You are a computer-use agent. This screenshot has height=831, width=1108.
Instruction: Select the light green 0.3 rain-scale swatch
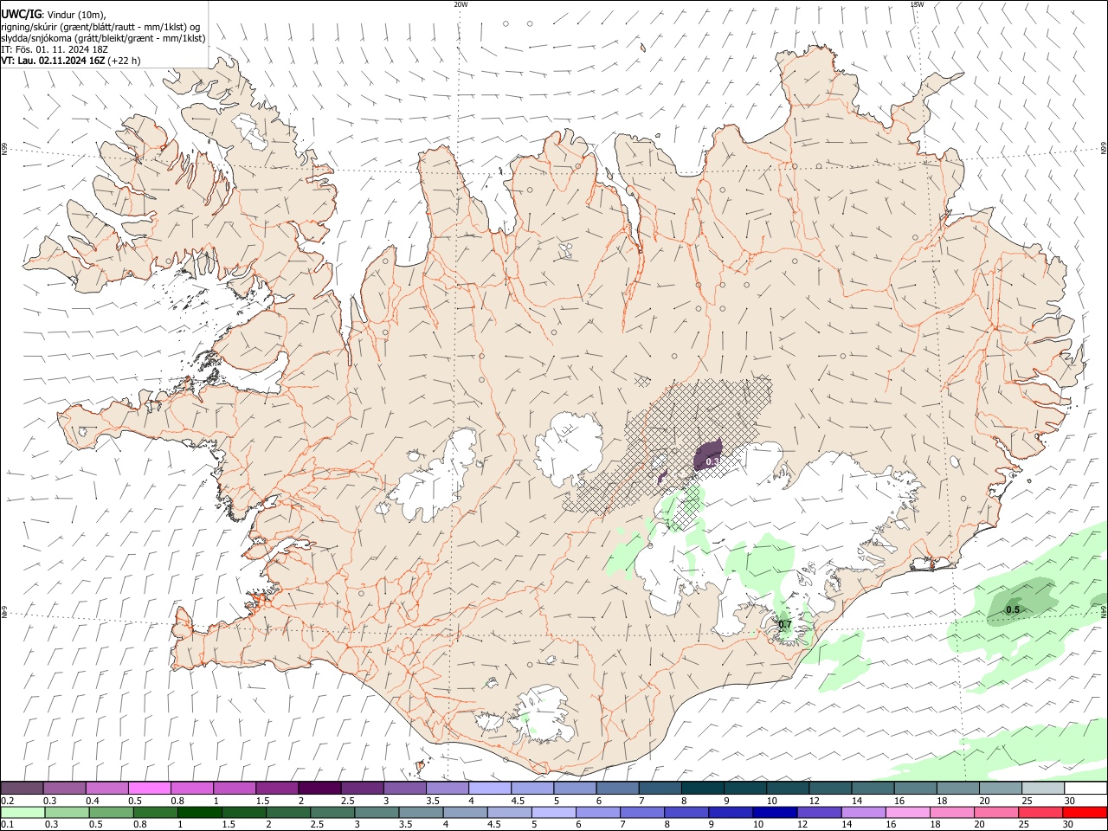(x=67, y=812)
